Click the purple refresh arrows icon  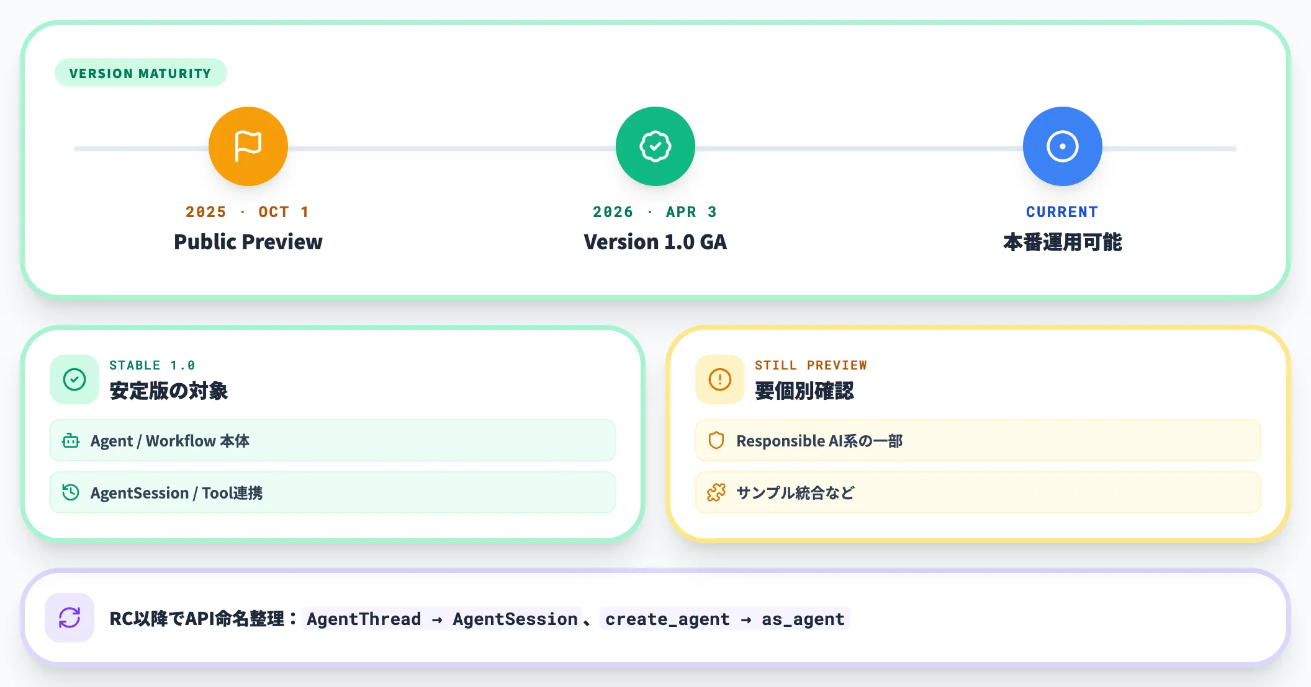click(70, 618)
